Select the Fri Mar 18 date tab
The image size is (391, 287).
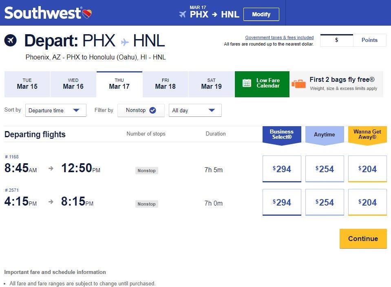coord(165,84)
